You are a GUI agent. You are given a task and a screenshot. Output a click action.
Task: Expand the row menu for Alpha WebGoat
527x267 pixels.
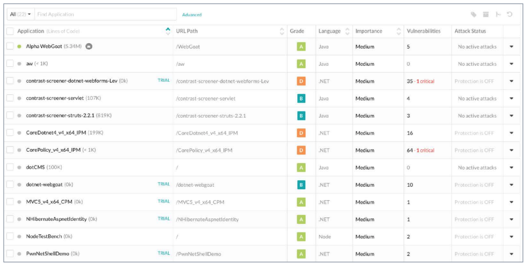511,47
